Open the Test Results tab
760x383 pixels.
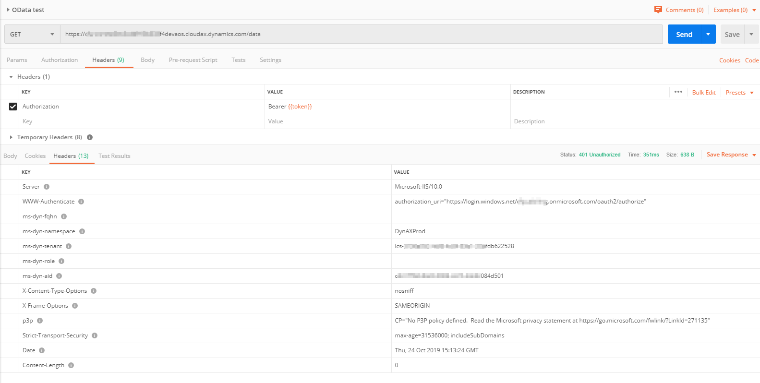point(114,156)
